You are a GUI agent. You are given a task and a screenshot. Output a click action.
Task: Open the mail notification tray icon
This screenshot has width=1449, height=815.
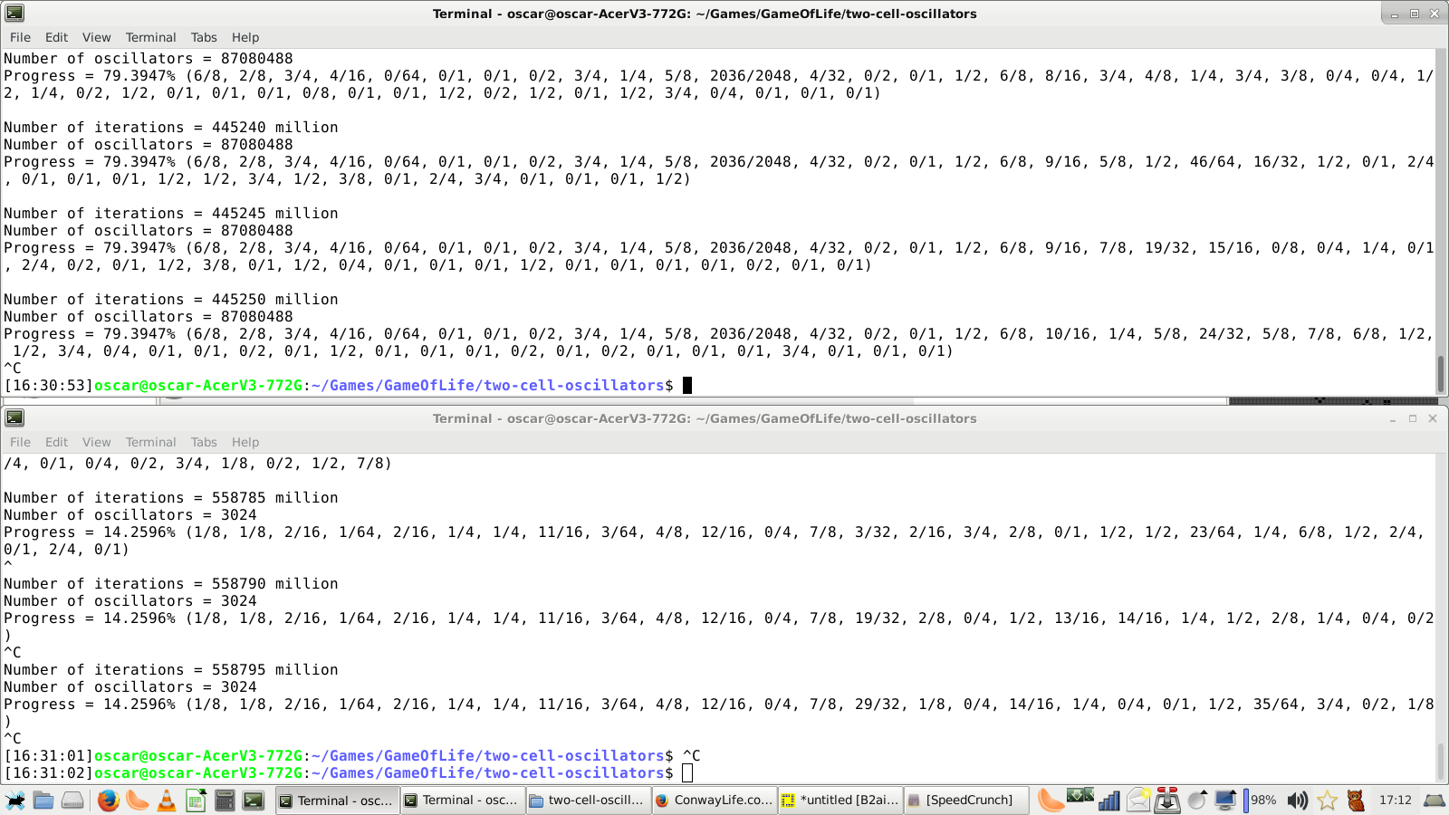tap(1138, 801)
